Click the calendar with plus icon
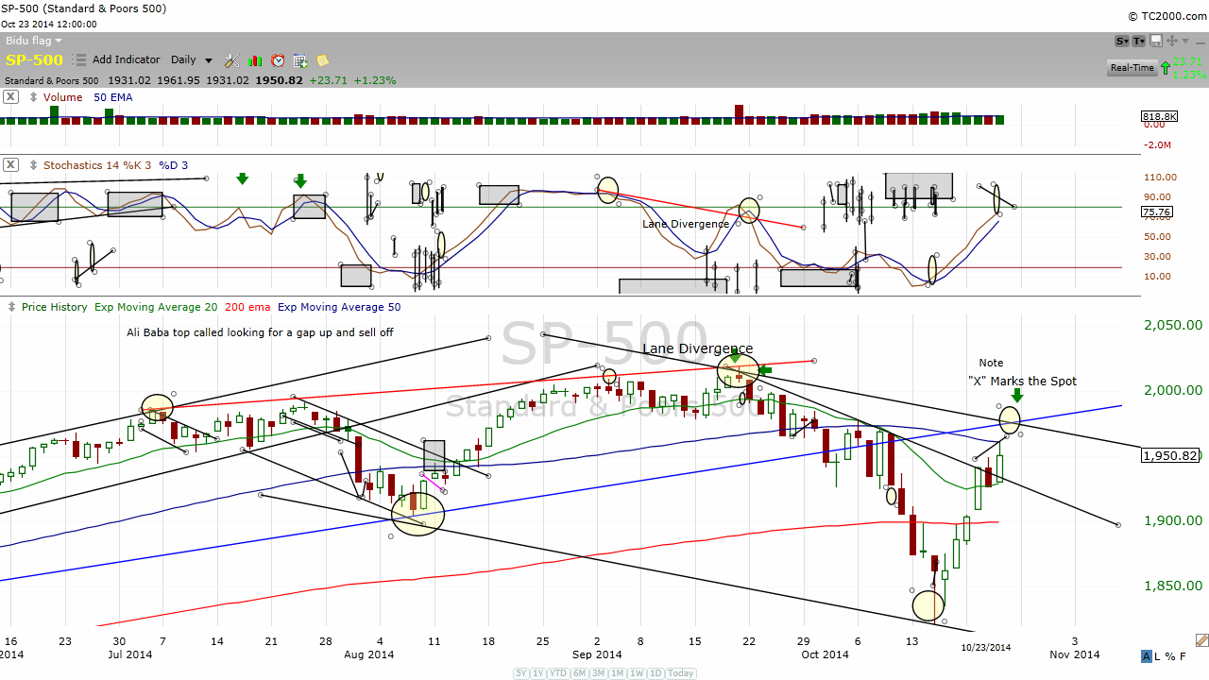1209x680 pixels. tap(300, 60)
